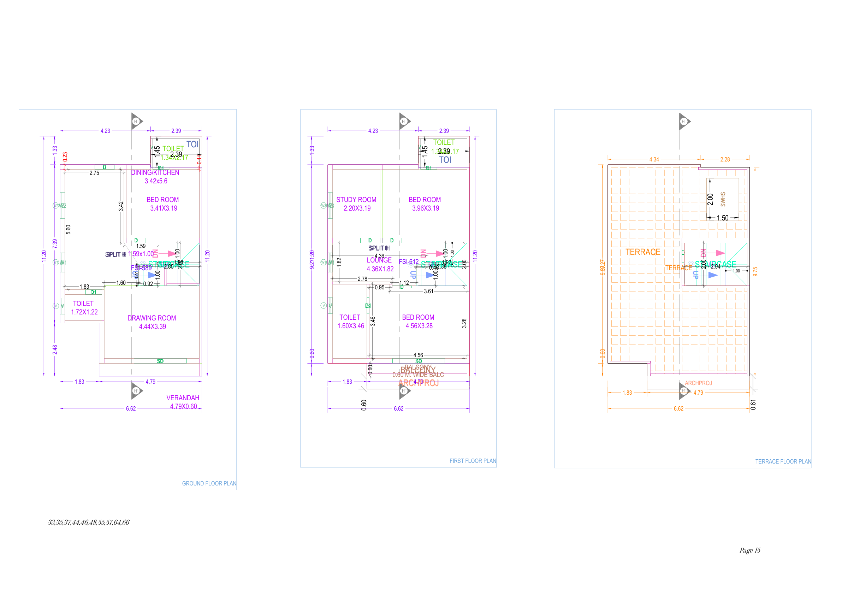
Task: Click the blue UP arrow in terrace staircase
Action: [712, 275]
